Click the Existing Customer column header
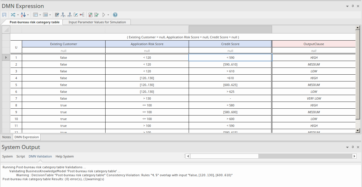Screen dimensions: 362x187 (64, 44)
